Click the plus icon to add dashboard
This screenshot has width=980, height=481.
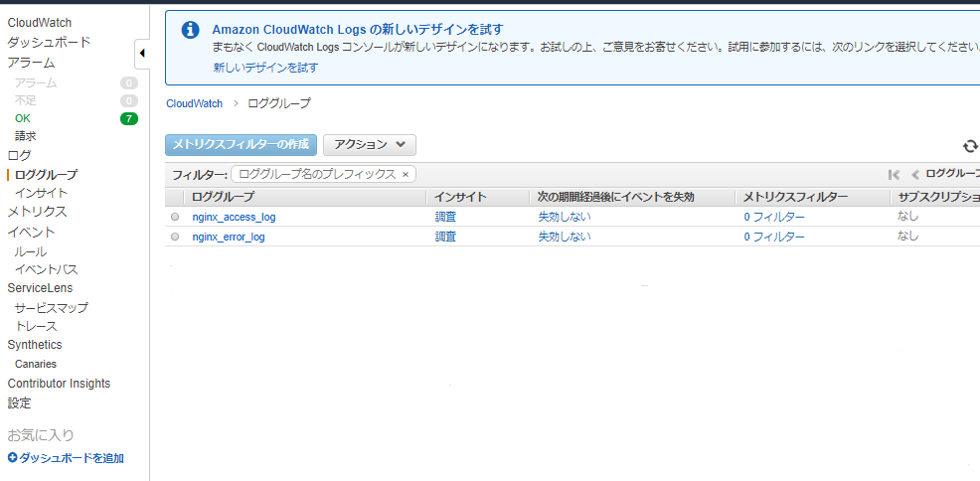pos(12,458)
